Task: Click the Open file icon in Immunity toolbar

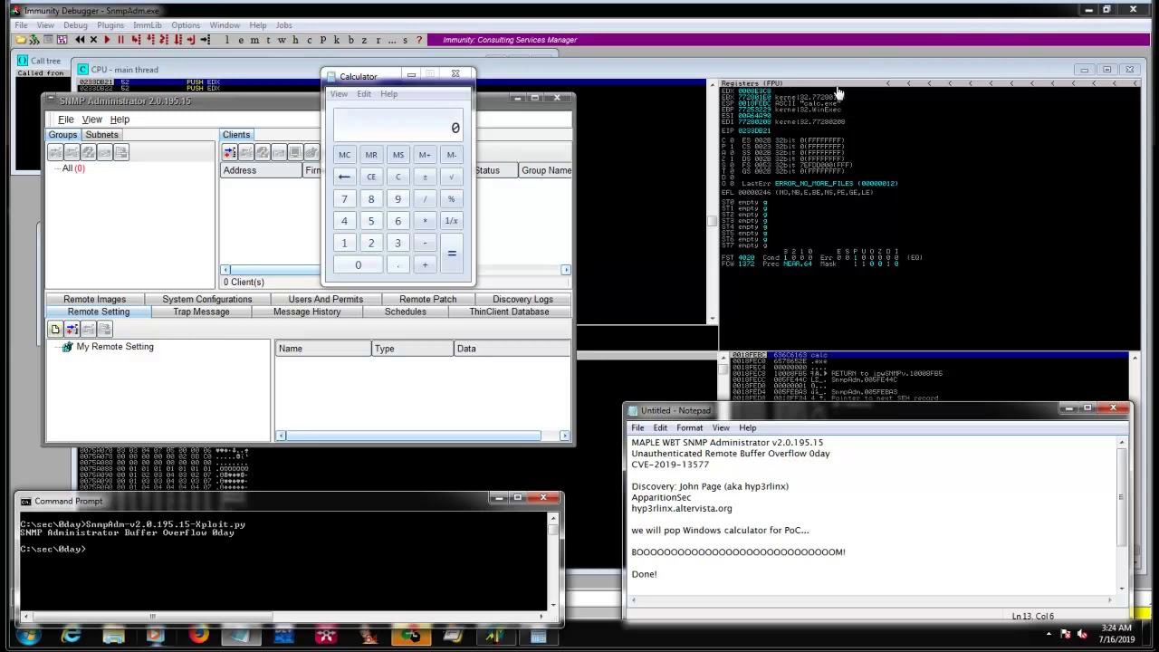Action: 21,40
